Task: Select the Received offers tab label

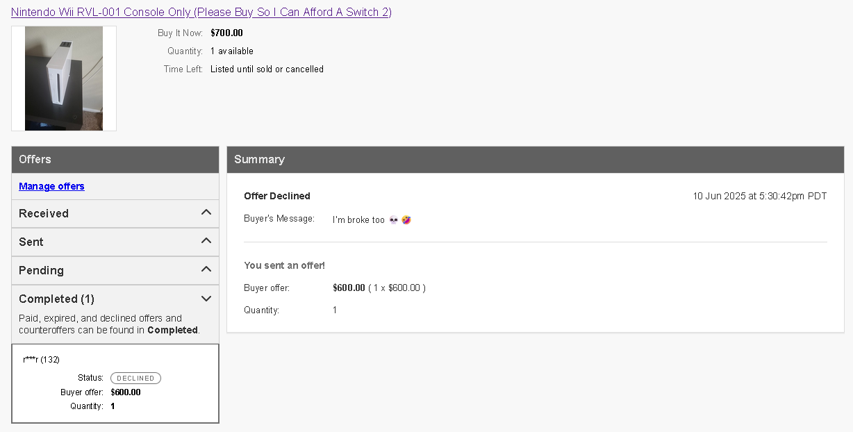Action: [44, 213]
